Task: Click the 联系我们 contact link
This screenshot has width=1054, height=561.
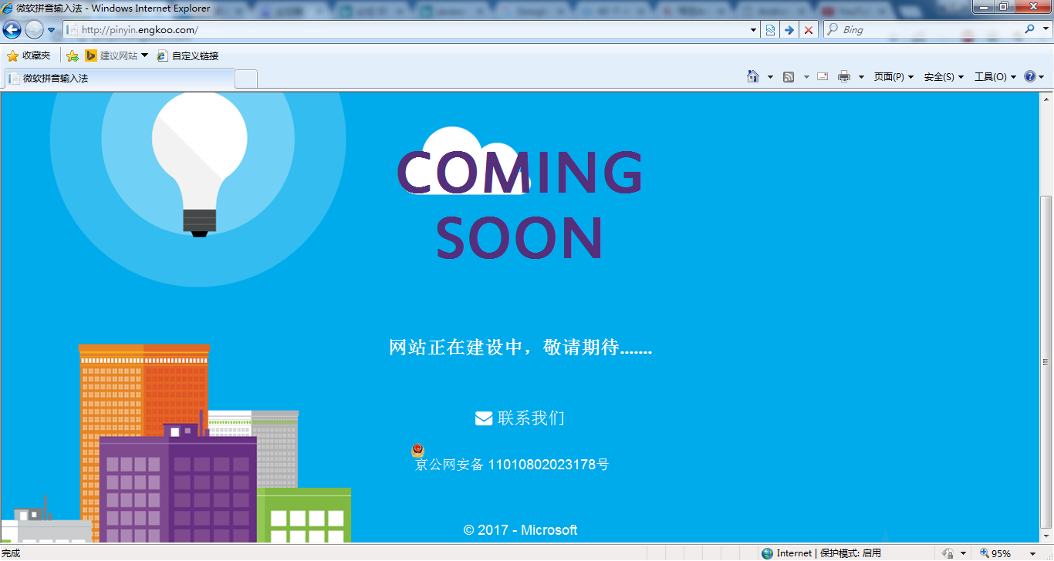Action: (531, 418)
